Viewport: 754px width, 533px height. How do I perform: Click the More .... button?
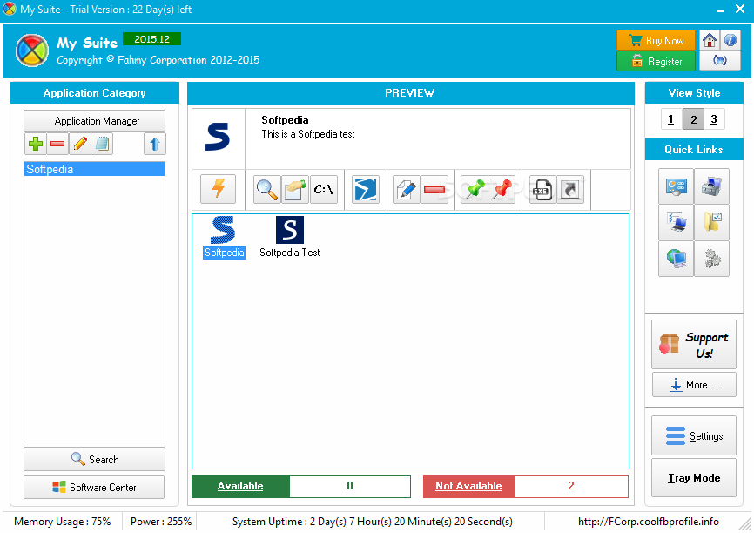coord(693,384)
